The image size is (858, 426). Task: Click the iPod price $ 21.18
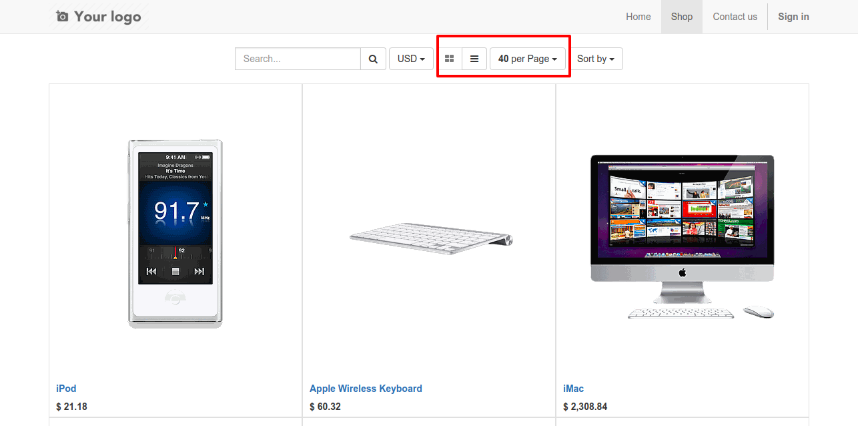[72, 407]
